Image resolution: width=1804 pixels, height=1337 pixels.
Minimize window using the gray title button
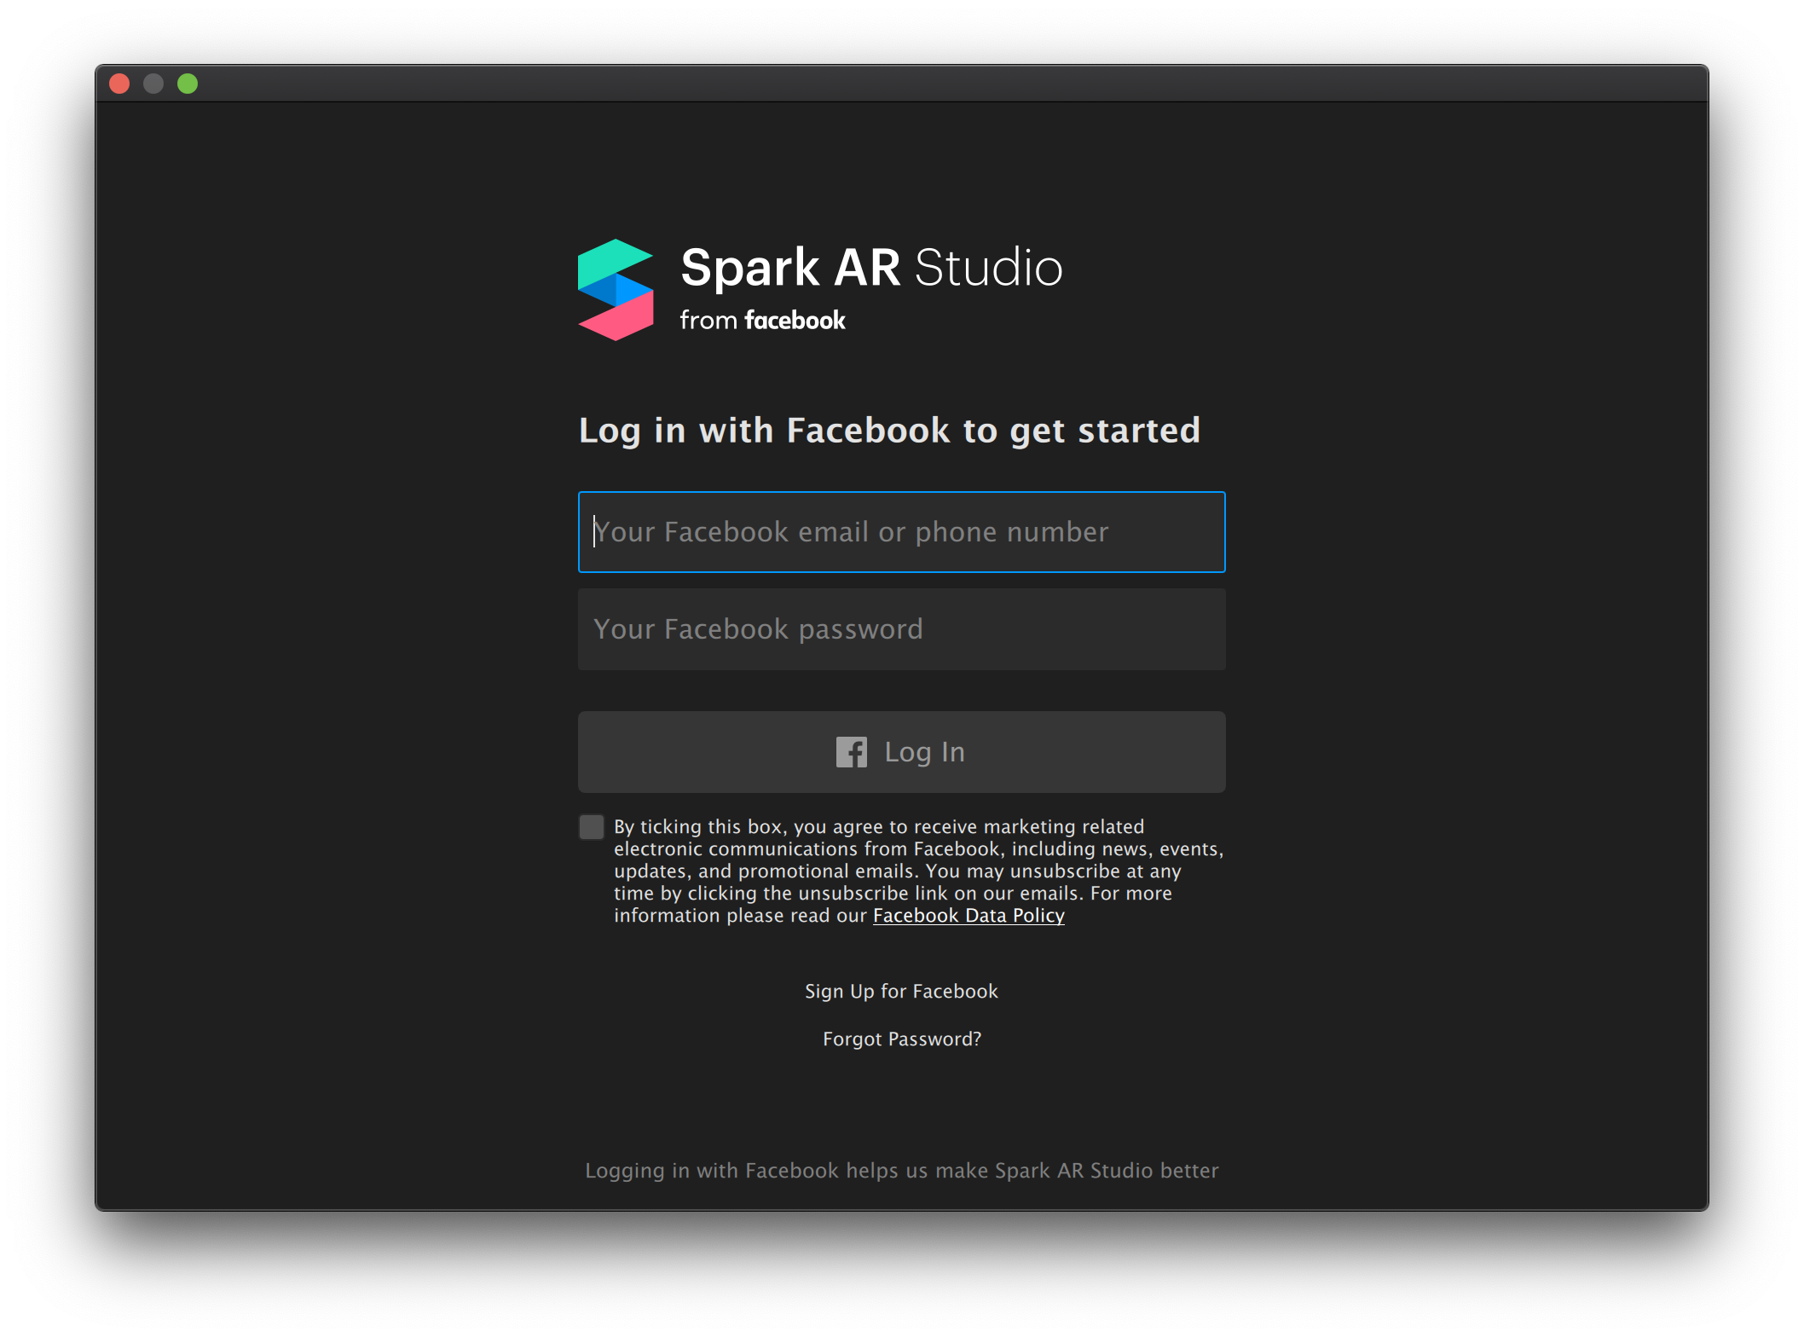point(153,84)
